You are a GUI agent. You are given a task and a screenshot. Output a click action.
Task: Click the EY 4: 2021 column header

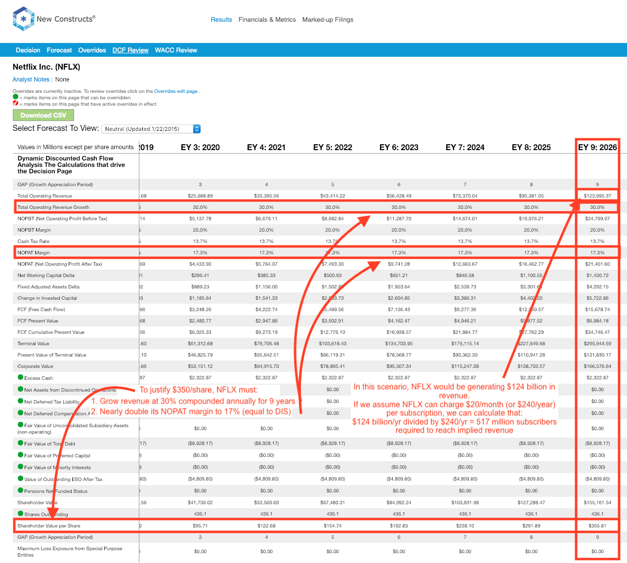[x=266, y=147]
